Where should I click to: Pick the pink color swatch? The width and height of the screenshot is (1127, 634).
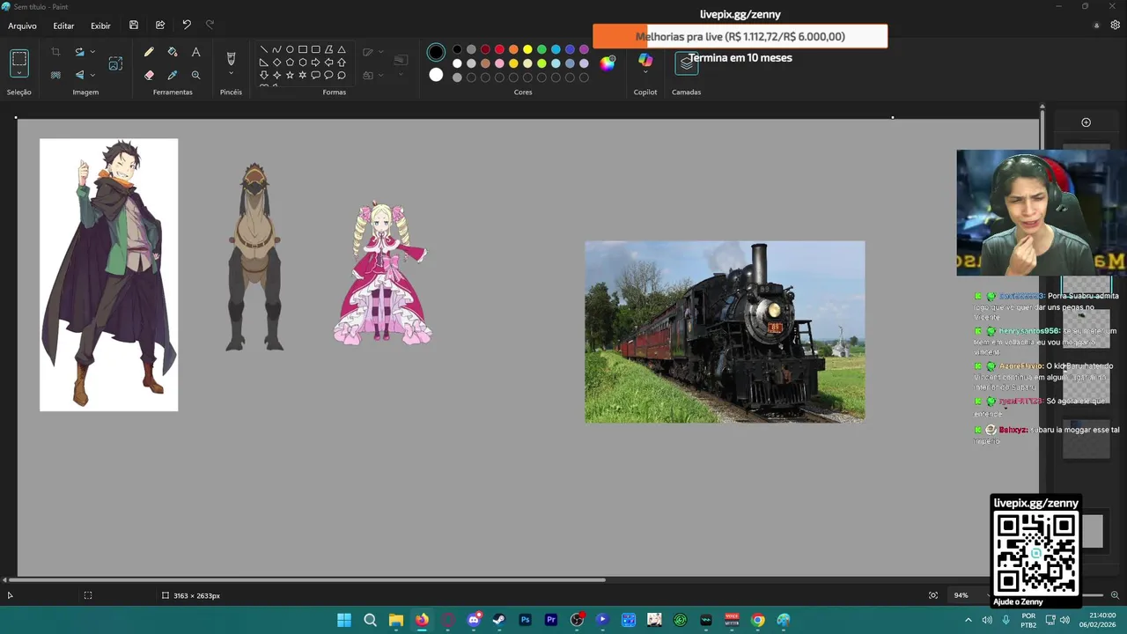click(x=499, y=63)
